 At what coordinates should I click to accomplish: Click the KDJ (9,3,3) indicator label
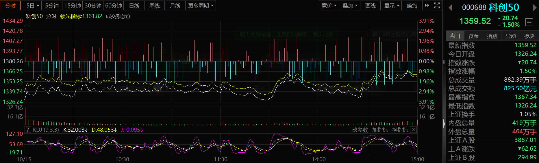(x=46, y=130)
